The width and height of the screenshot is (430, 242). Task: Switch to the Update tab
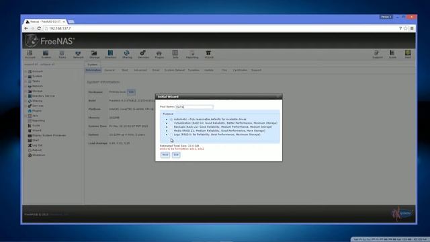click(x=209, y=70)
